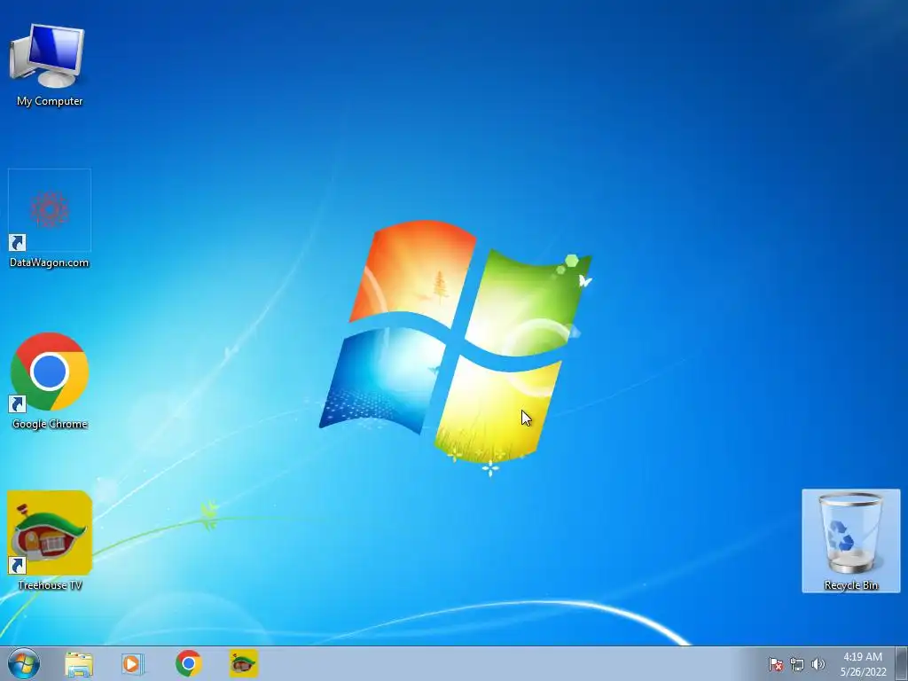Select the DataWagon.com shortcut icon
This screenshot has height=681, width=908.
(x=50, y=209)
